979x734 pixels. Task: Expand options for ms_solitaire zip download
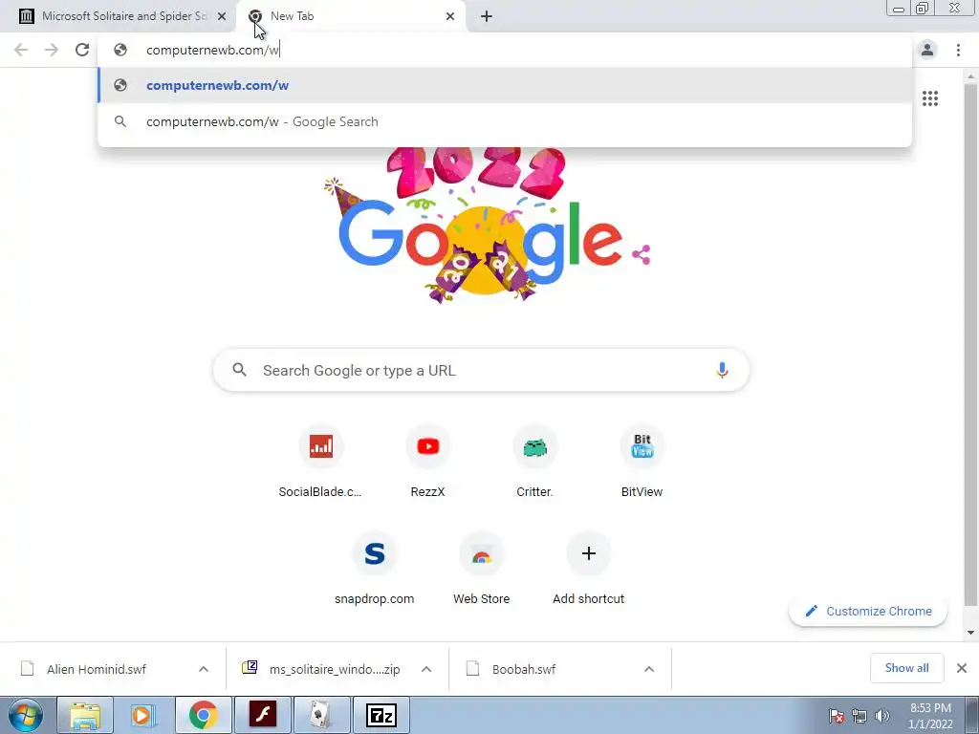point(426,669)
